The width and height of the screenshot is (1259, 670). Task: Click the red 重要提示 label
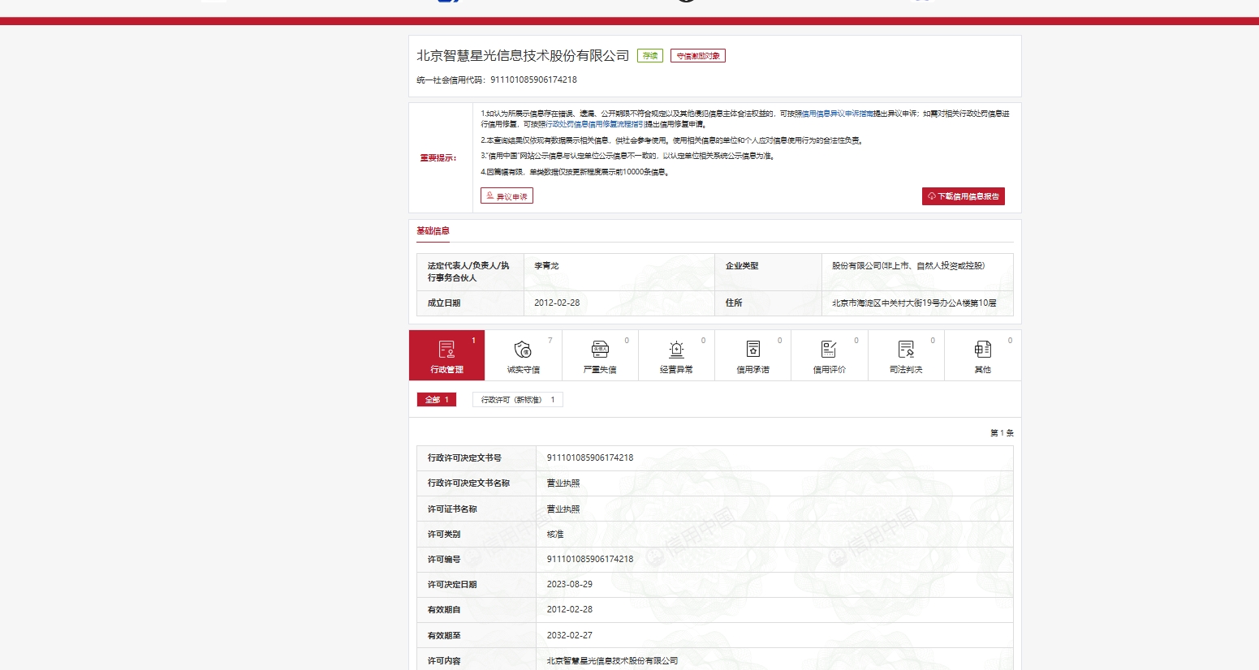(438, 158)
